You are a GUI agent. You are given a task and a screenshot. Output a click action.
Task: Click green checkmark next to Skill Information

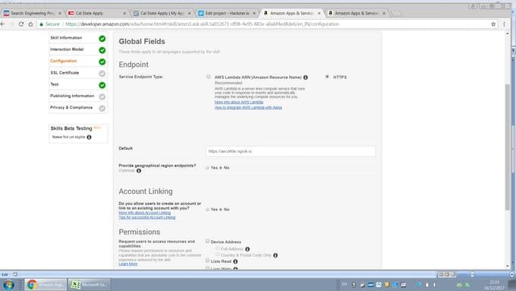102,39
